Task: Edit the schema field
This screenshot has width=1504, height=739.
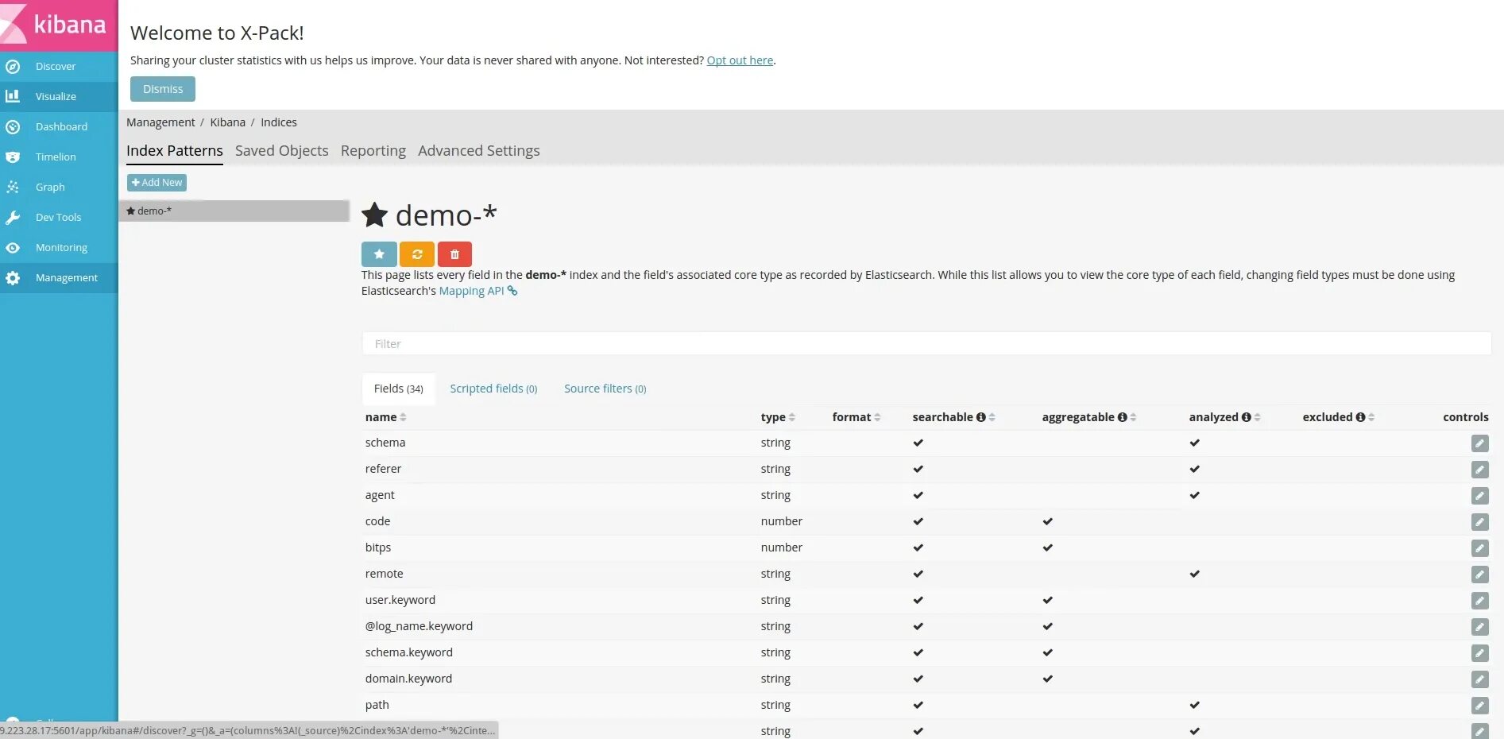Action: pos(1479,443)
